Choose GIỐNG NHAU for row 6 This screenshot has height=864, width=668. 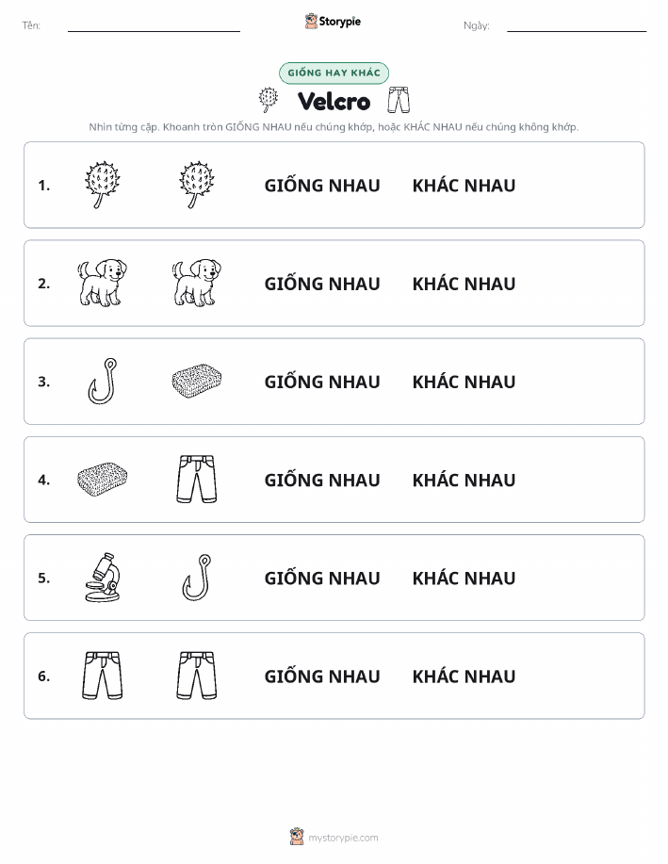(x=322, y=676)
